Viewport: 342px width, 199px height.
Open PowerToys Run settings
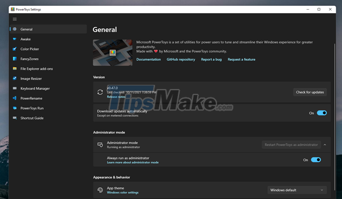[48, 108]
